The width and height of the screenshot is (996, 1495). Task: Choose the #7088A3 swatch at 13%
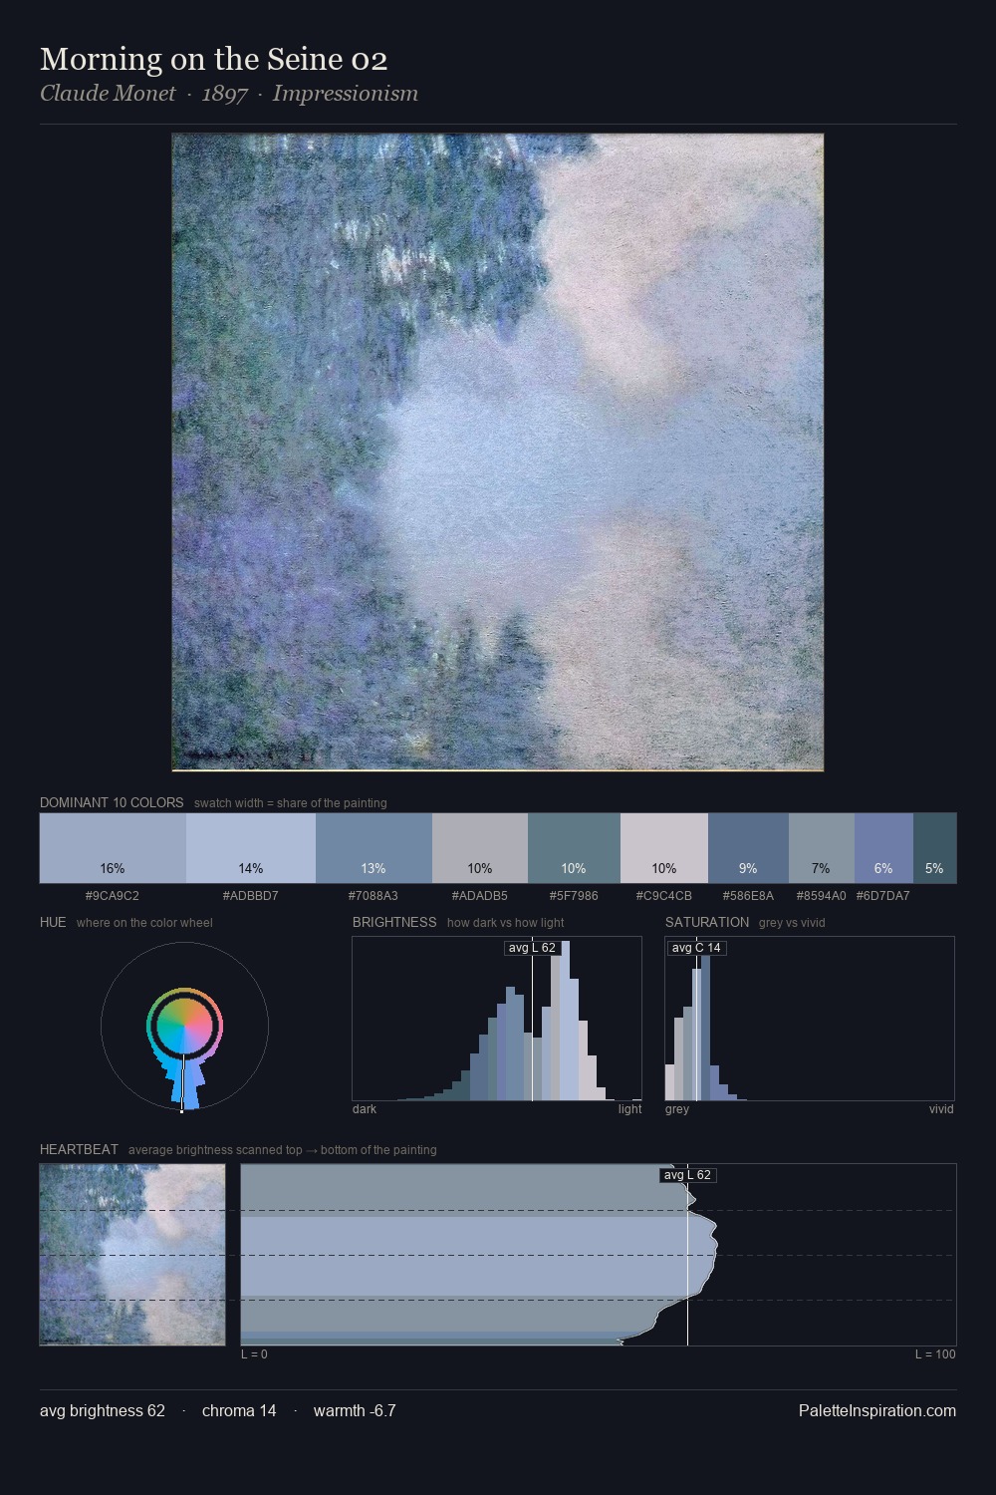(x=373, y=848)
